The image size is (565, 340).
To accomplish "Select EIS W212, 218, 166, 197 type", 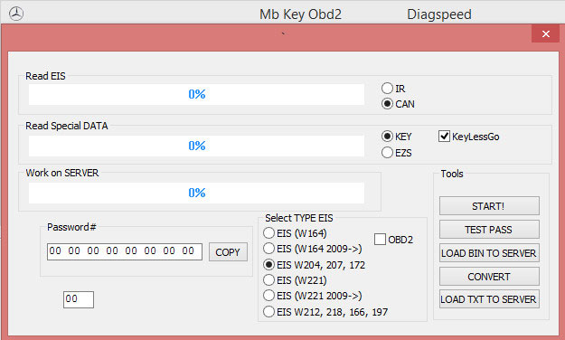I will click(x=268, y=312).
